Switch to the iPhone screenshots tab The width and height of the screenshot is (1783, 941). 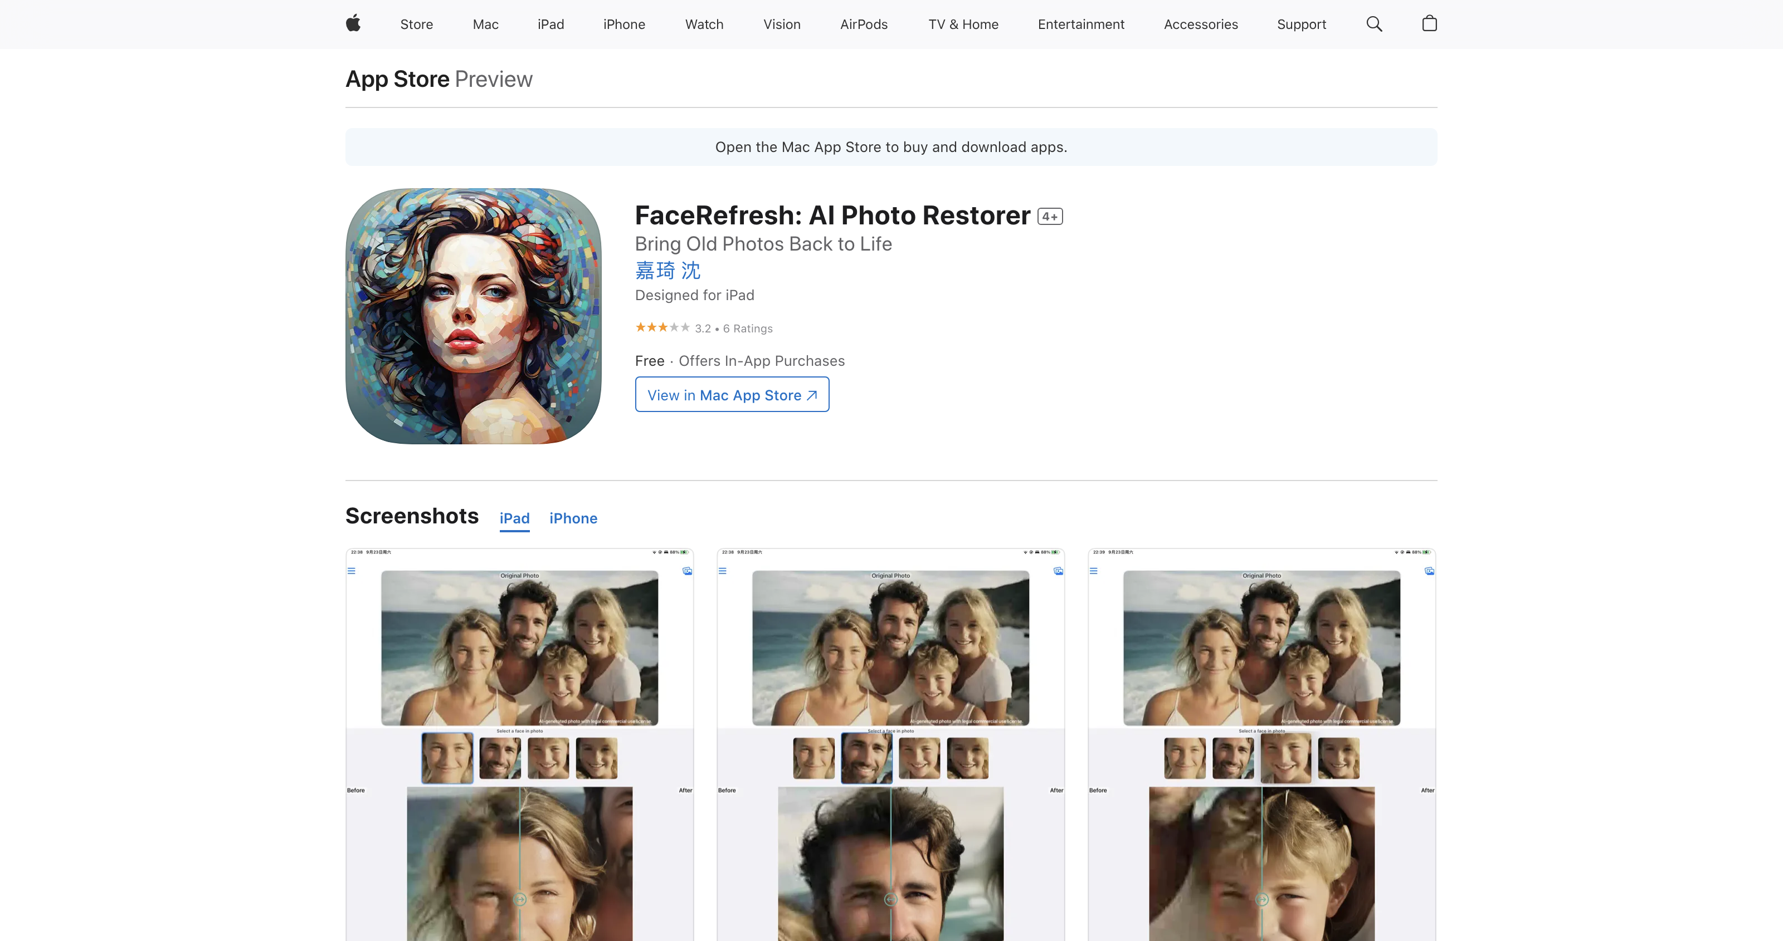[573, 519]
